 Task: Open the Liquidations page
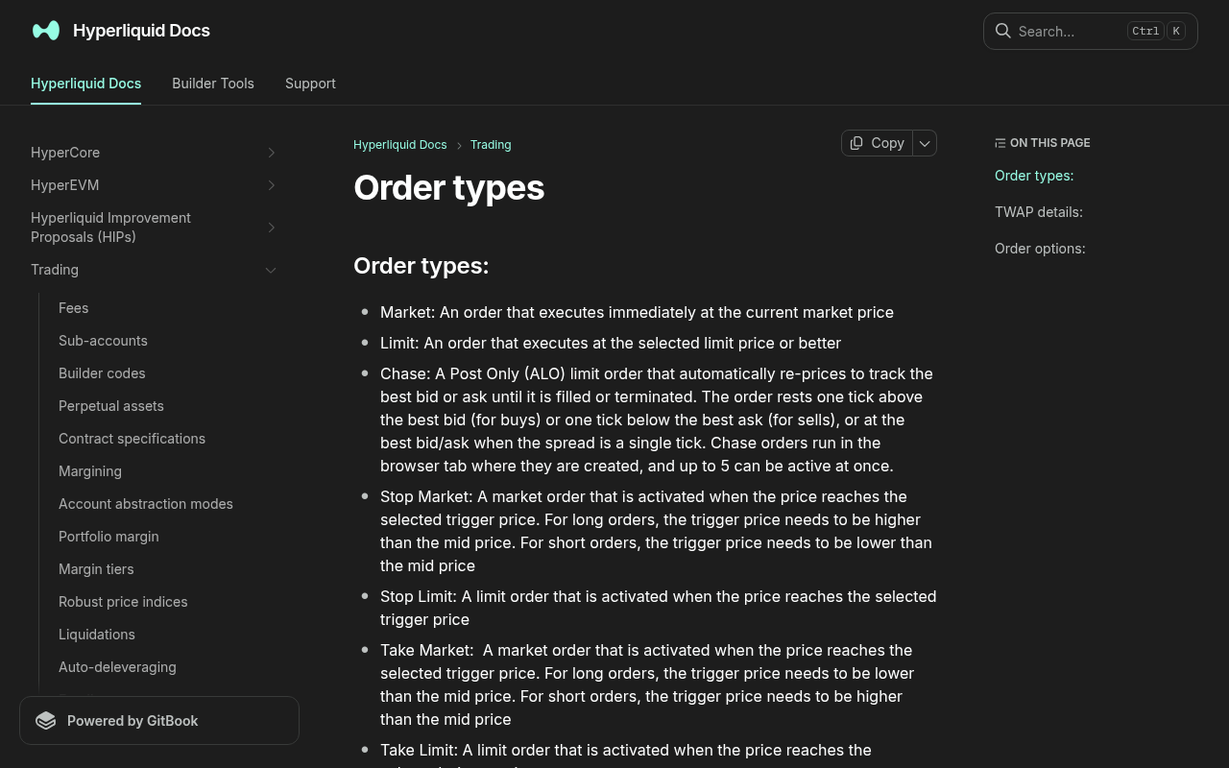click(x=97, y=635)
